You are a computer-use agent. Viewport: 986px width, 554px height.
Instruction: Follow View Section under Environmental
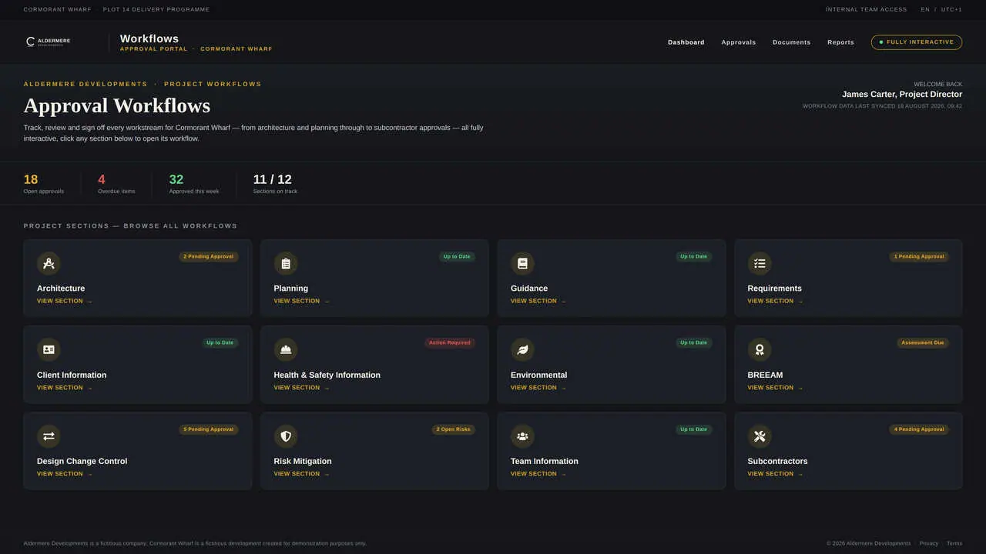click(x=538, y=388)
